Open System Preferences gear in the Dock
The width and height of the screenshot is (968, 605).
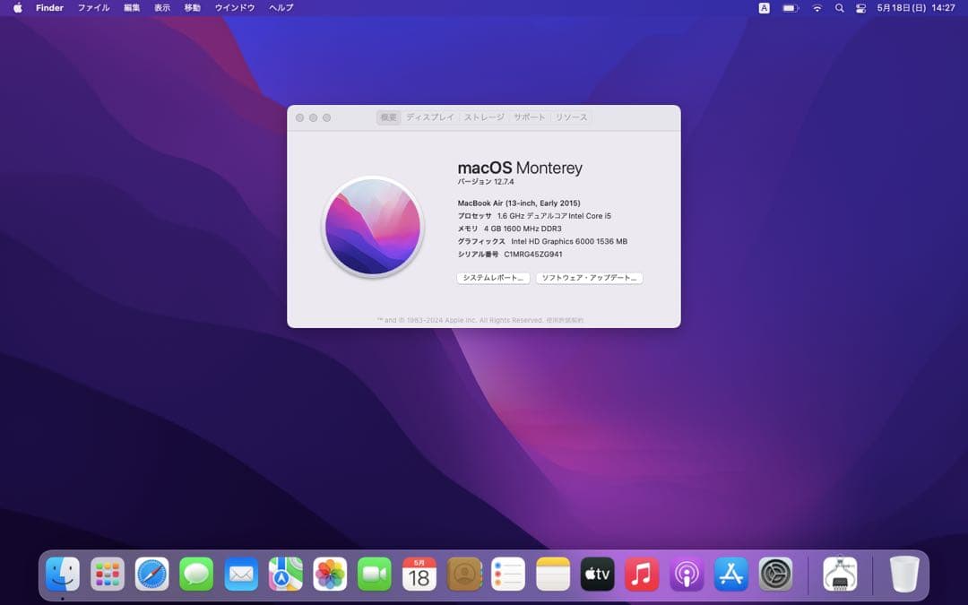[x=775, y=574]
